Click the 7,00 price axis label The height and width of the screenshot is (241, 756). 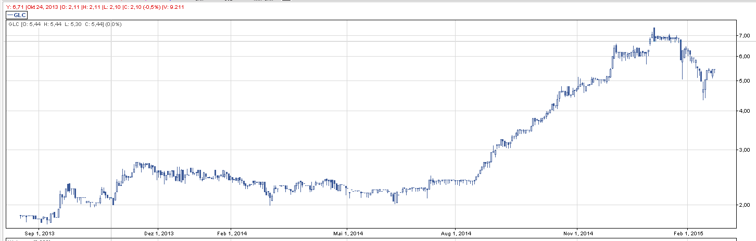[x=744, y=36]
